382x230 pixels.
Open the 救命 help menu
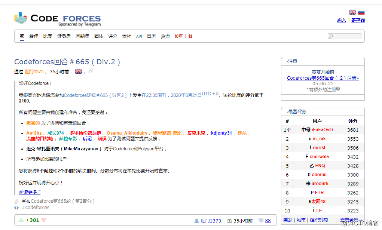pyautogui.click(x=165, y=36)
